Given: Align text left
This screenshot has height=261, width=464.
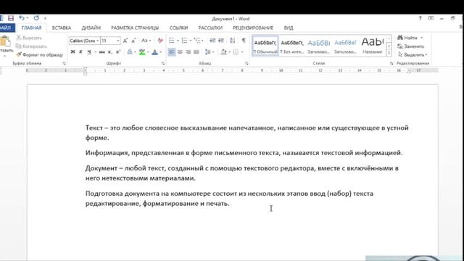Looking at the screenshot, I should coord(172,52).
